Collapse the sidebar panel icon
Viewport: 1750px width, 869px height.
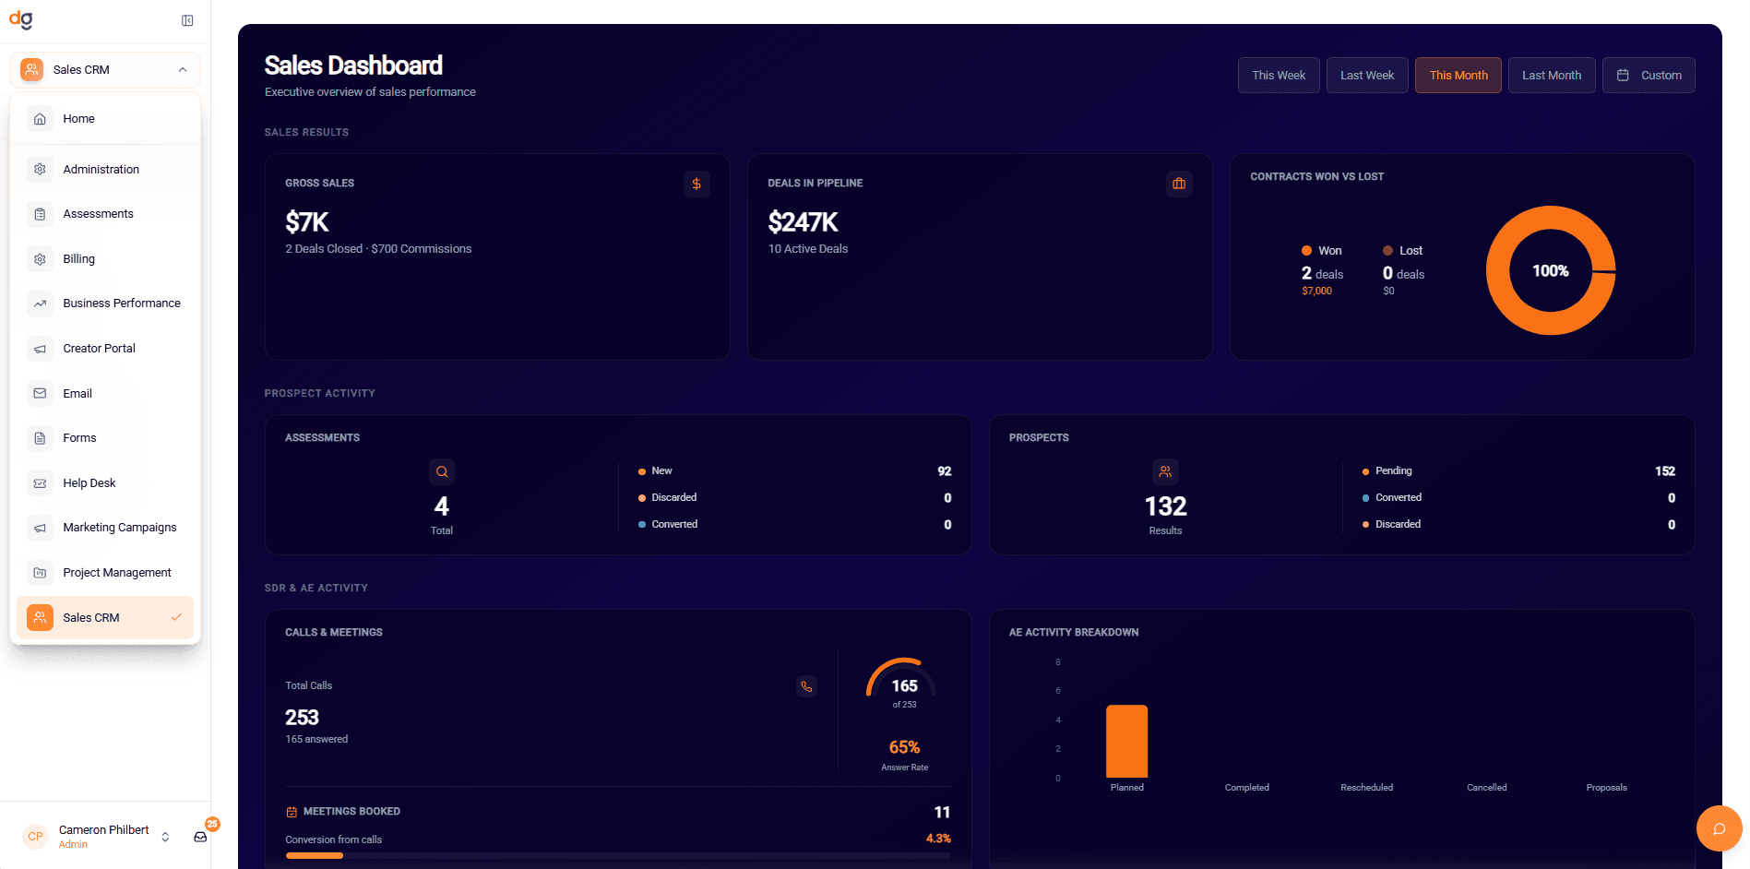[x=187, y=20]
